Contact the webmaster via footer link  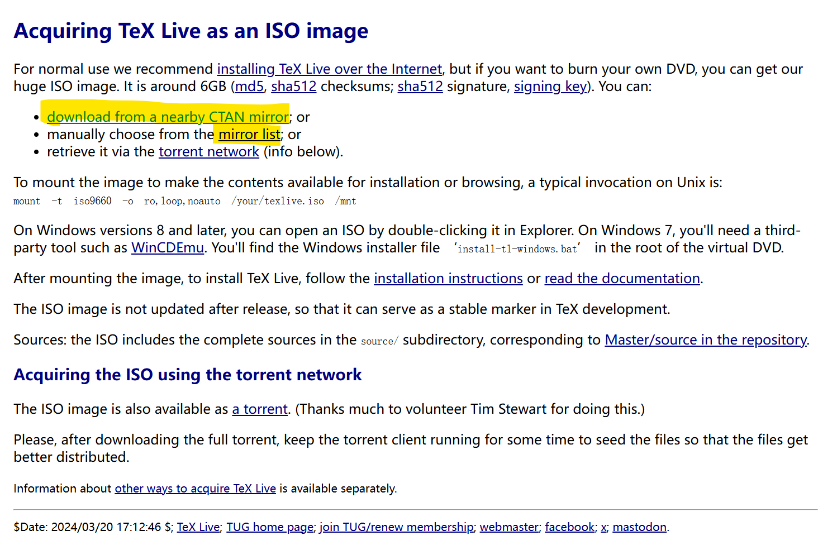(x=509, y=527)
